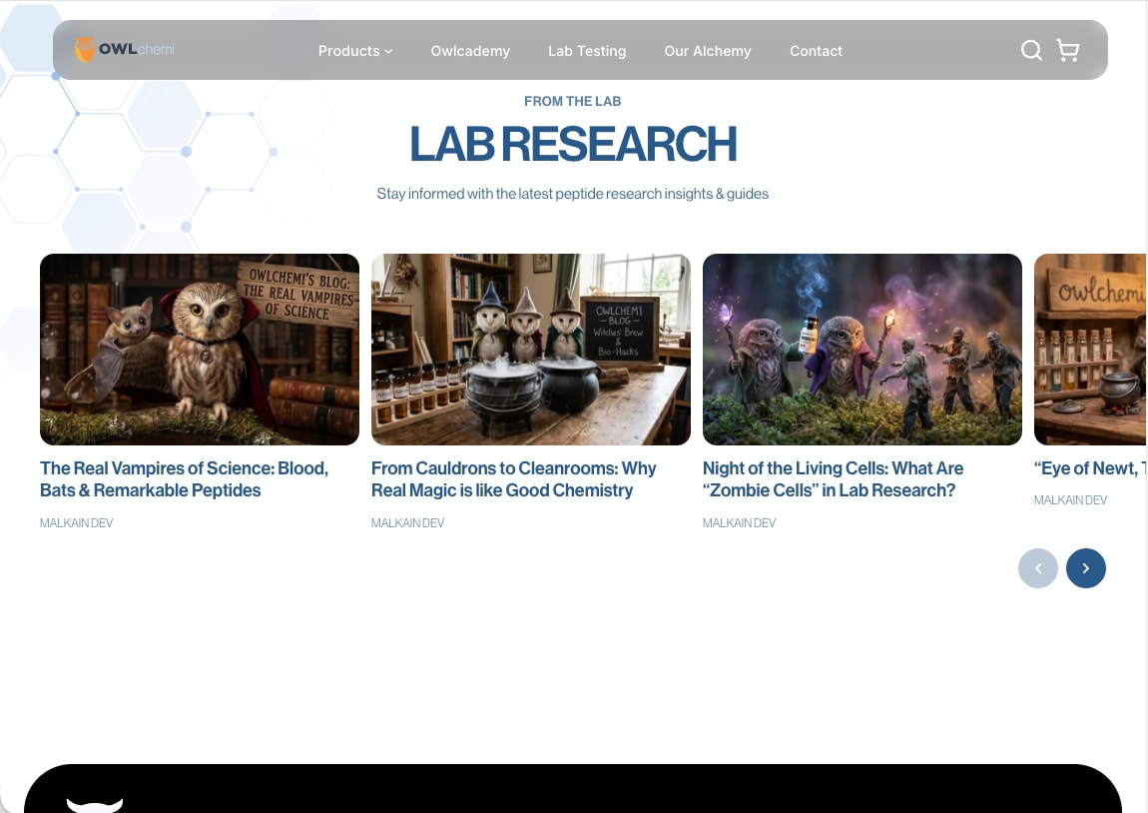Open the owls and zombies thumbnail

coord(862,350)
